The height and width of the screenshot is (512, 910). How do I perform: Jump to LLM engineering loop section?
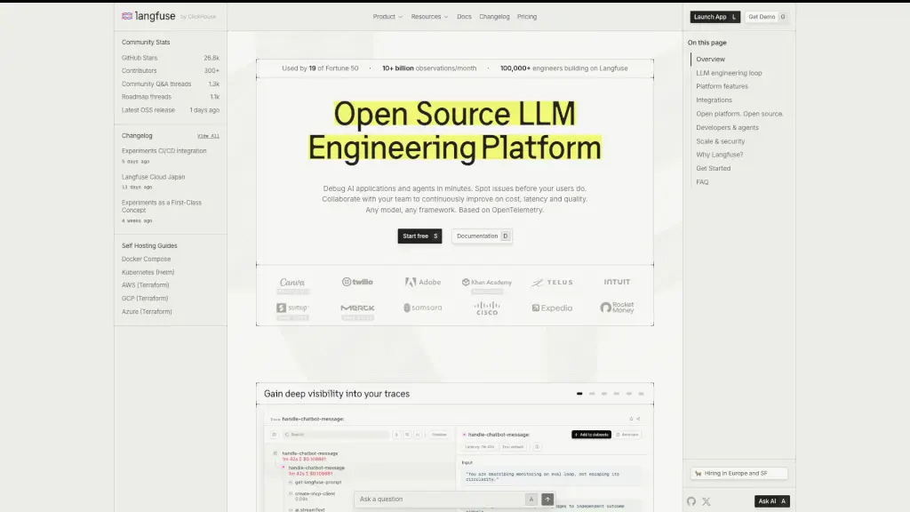click(729, 73)
